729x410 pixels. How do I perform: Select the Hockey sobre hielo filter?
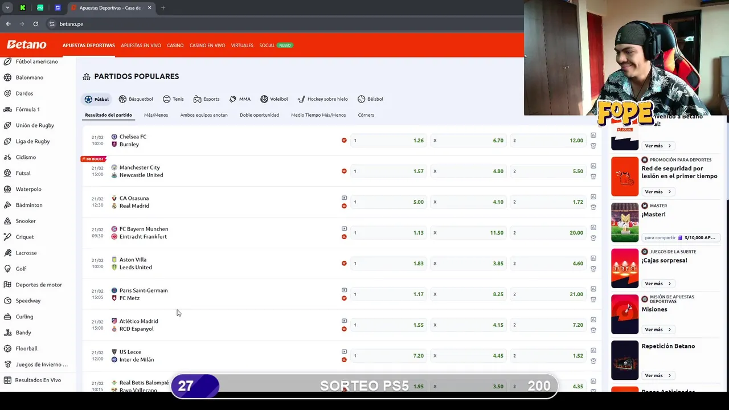[322, 99]
